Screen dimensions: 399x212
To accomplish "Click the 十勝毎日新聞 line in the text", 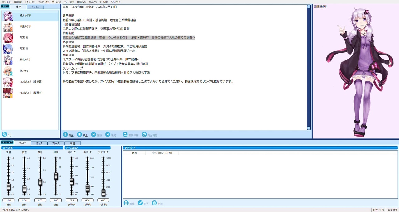I will (x=71, y=24).
